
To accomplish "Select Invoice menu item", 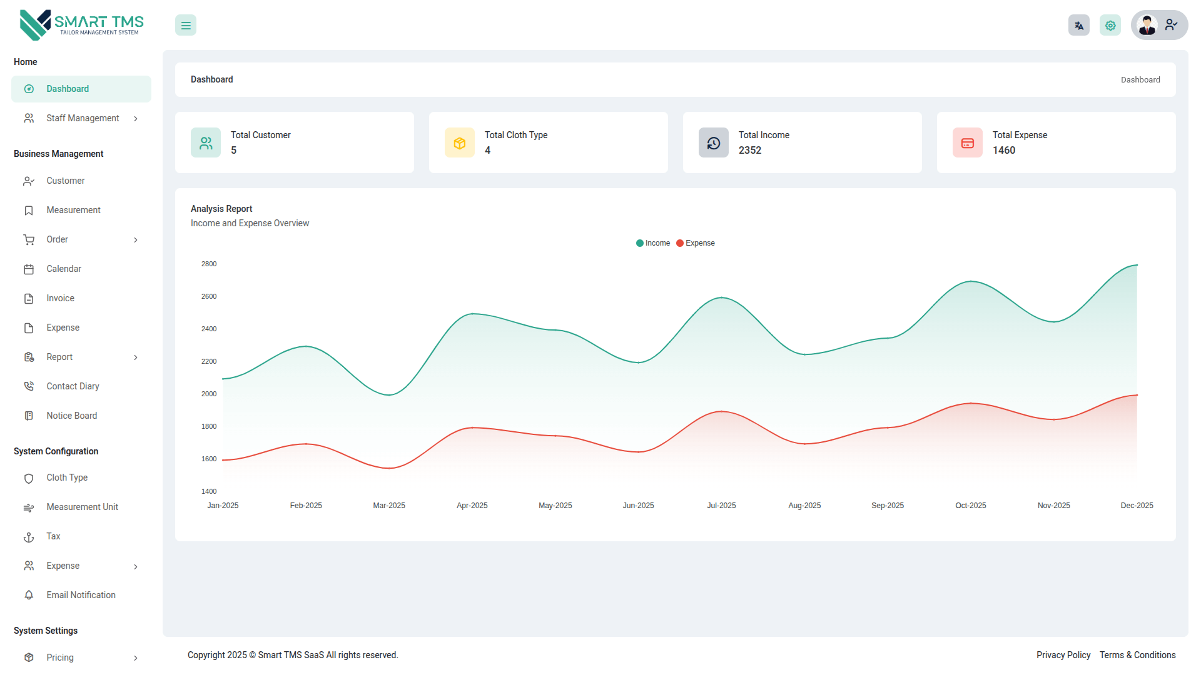I will click(60, 298).
